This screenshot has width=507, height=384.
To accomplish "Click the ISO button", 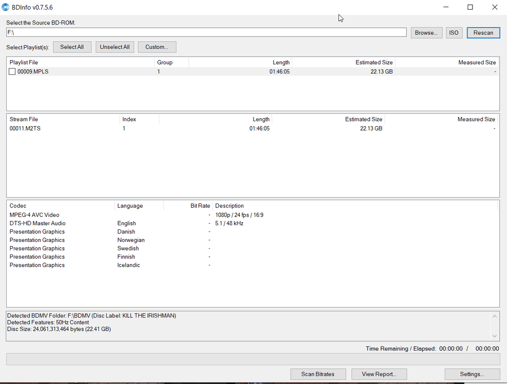I will (x=454, y=33).
